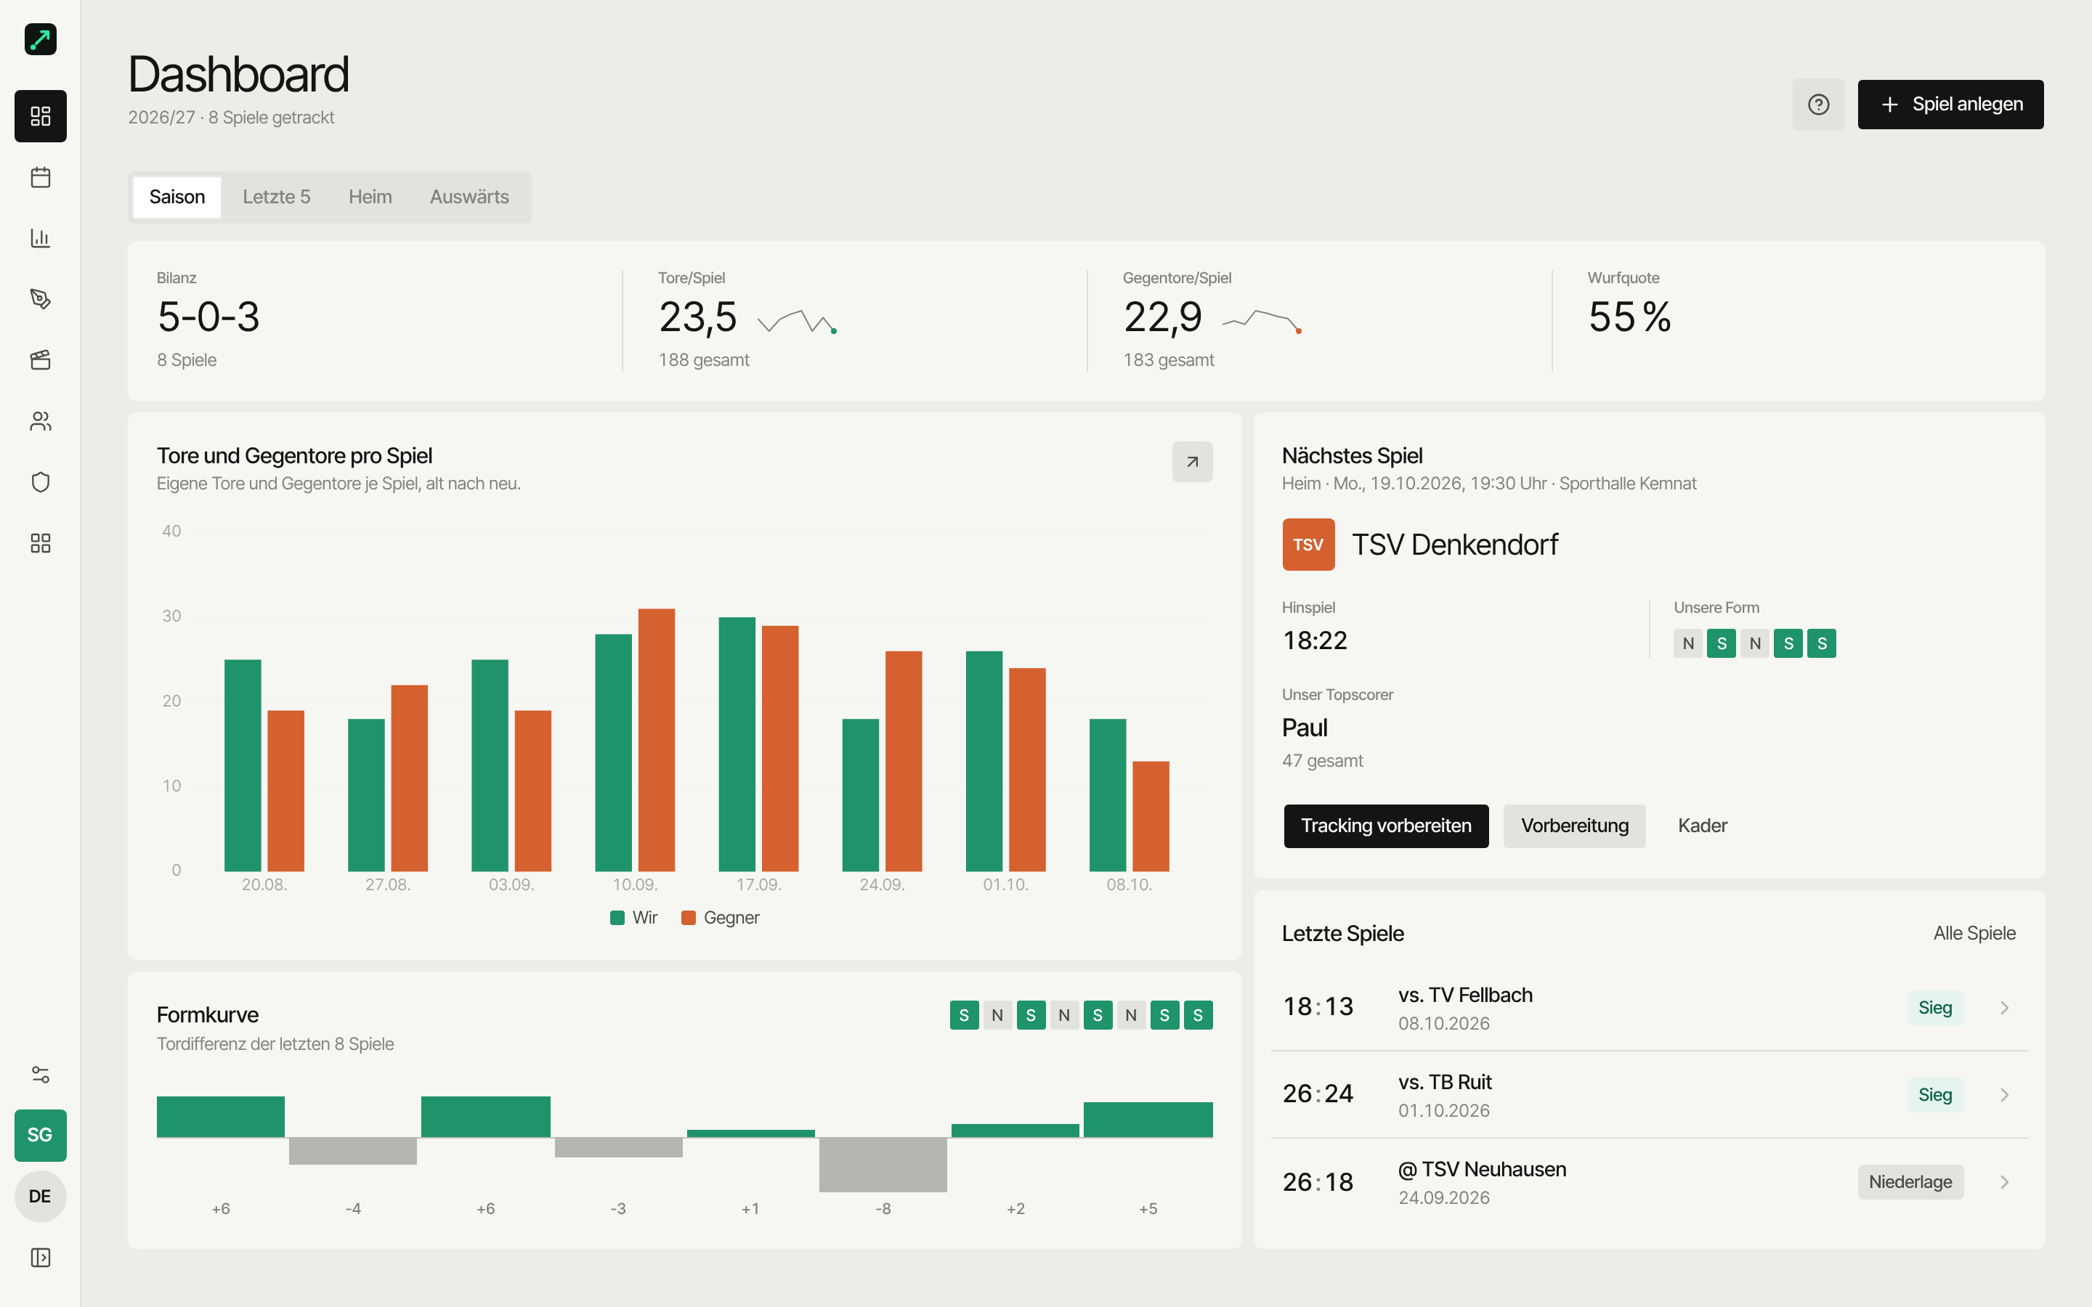Open the TV Fellbach game chevron

[2005, 1008]
